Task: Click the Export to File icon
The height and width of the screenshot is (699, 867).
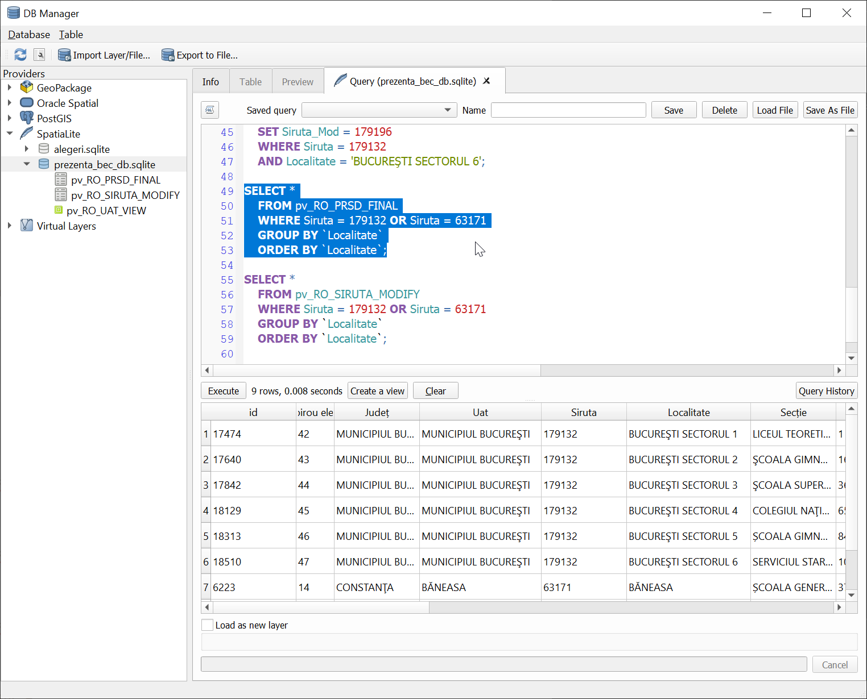Action: coord(168,55)
